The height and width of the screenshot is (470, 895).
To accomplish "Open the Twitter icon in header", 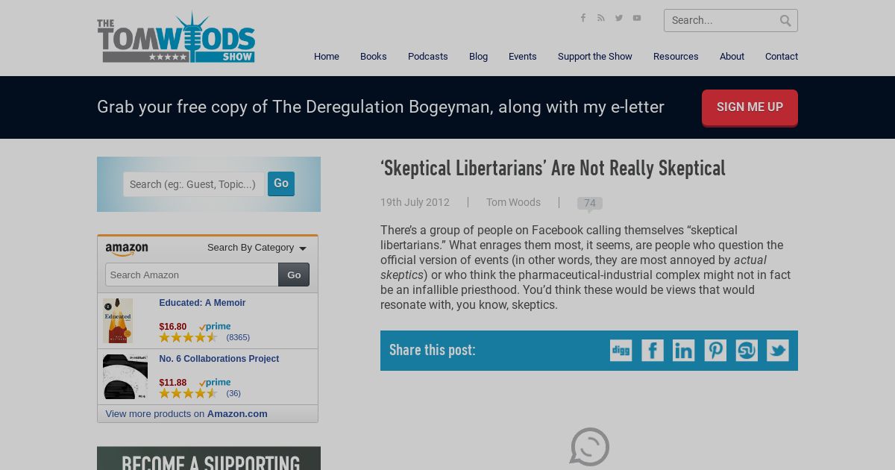I will (619, 18).
